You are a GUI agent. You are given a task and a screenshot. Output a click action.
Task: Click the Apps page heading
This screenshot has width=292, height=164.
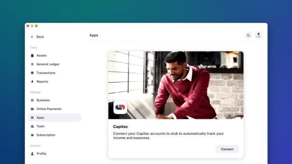click(94, 35)
